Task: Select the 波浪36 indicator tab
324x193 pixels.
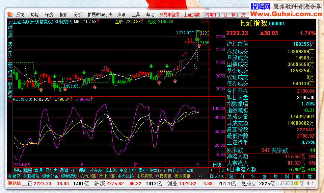Action: coord(96,170)
